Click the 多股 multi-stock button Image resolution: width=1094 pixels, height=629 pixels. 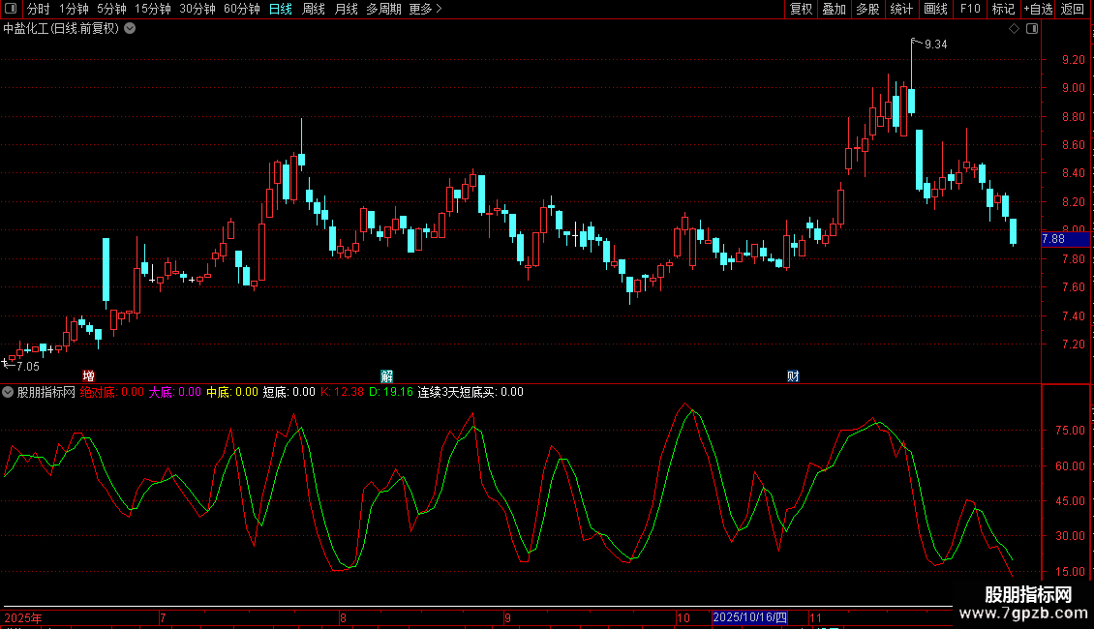coord(867,9)
